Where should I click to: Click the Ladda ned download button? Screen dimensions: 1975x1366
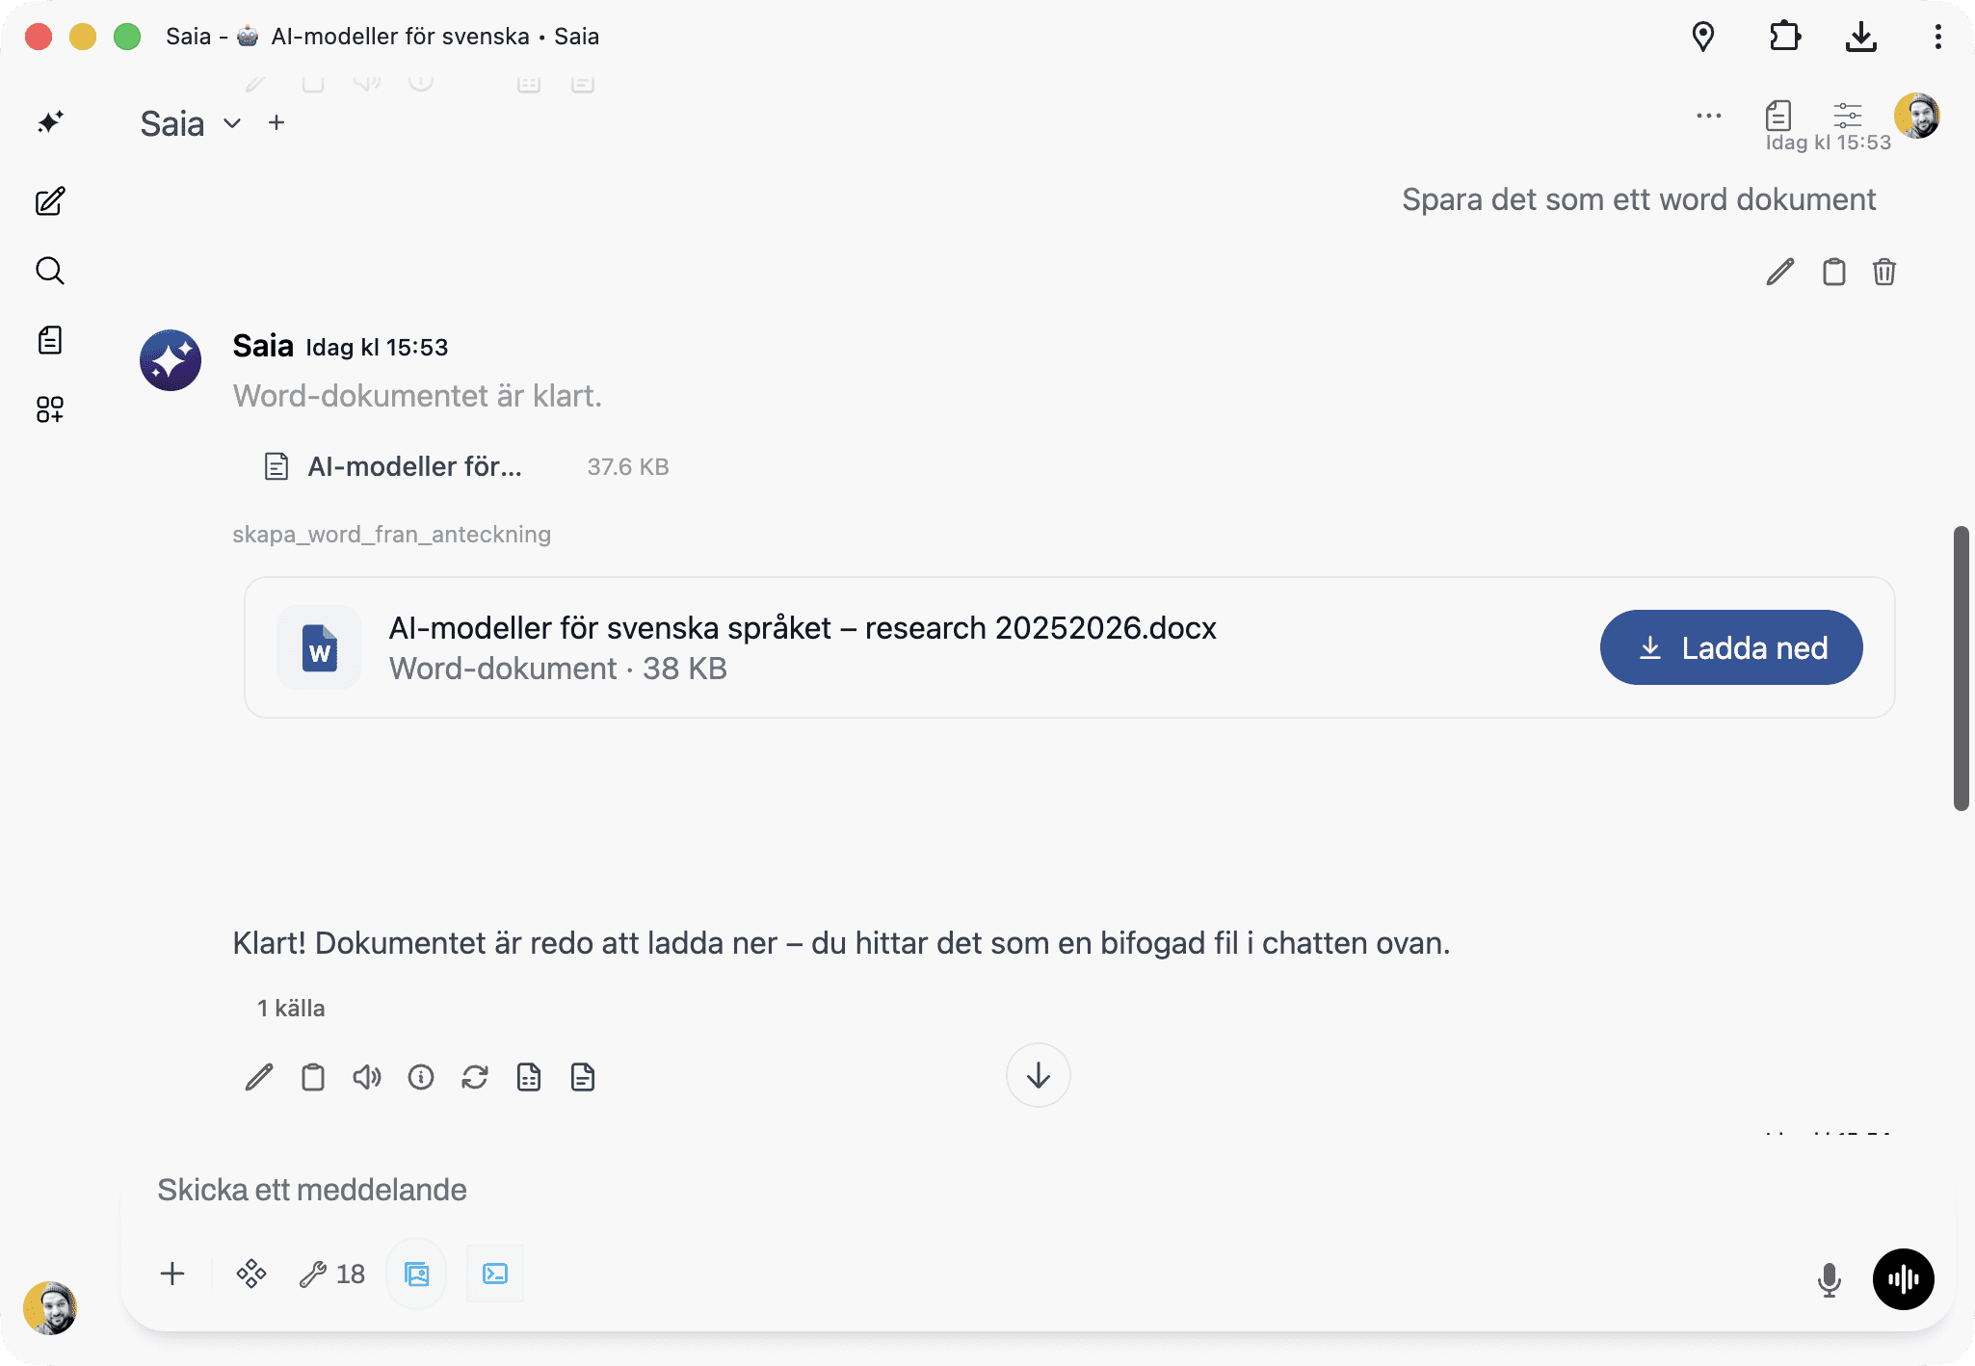click(x=1731, y=647)
